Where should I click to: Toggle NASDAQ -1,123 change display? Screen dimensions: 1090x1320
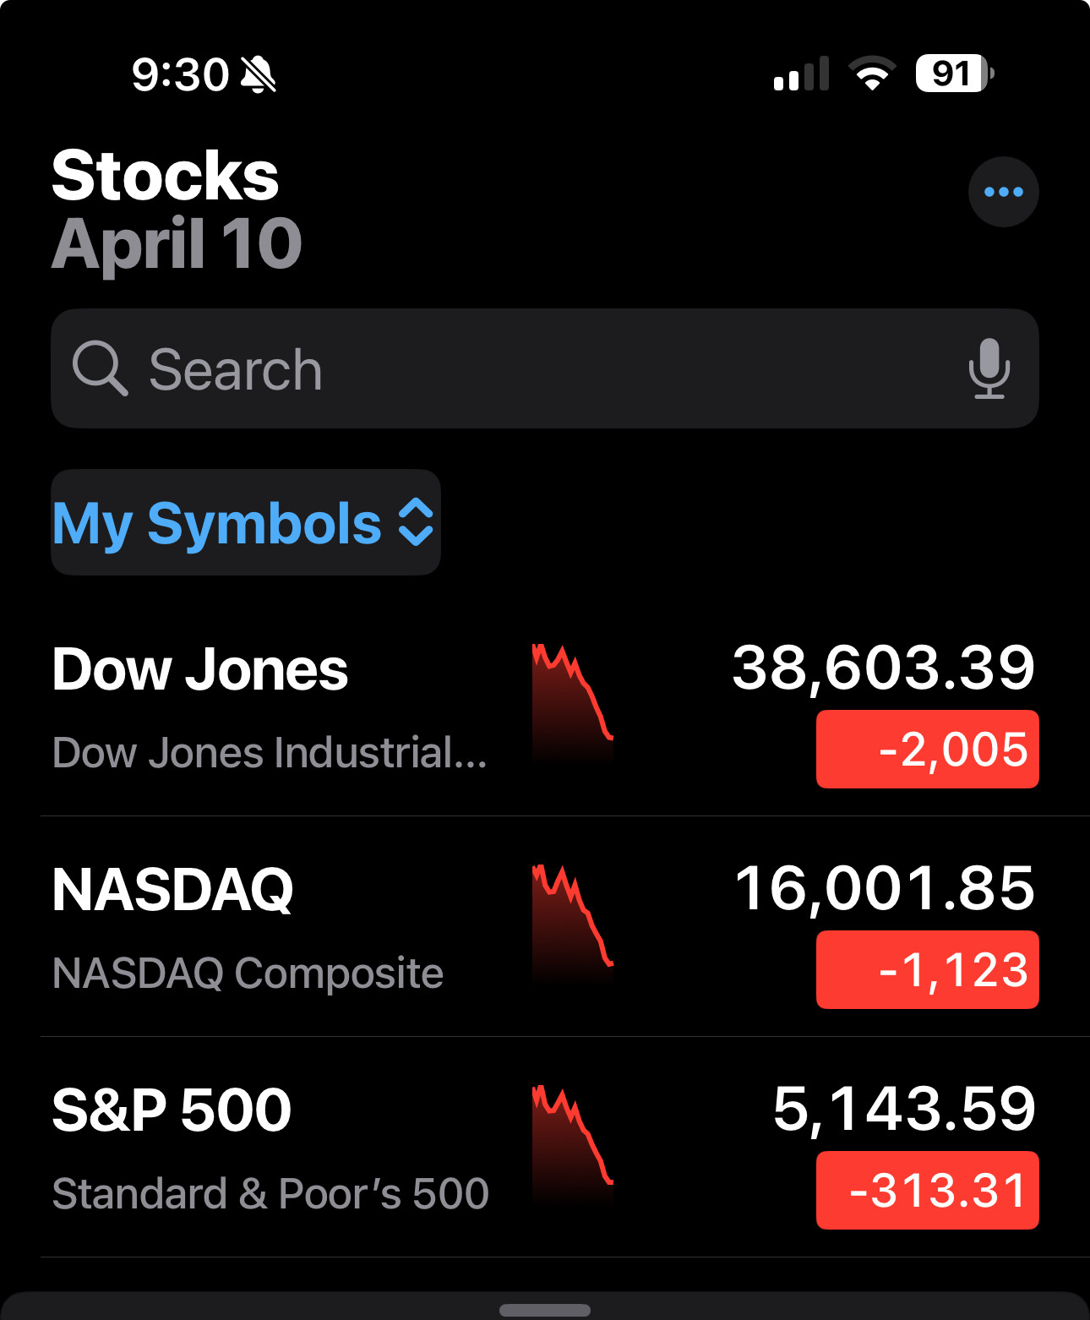coord(927,970)
